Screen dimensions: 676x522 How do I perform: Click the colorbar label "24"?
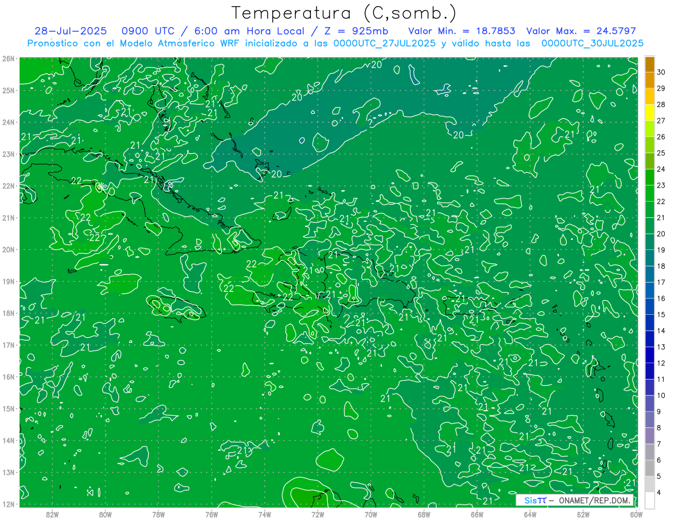point(661,169)
